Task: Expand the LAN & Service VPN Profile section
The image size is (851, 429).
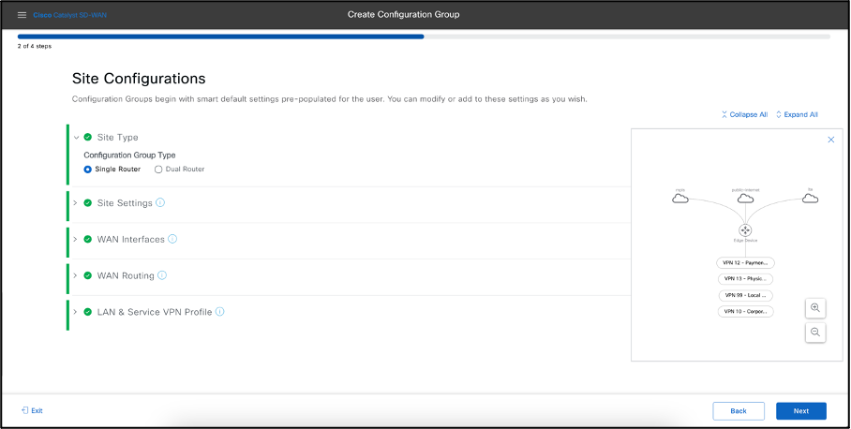Action: coord(76,312)
